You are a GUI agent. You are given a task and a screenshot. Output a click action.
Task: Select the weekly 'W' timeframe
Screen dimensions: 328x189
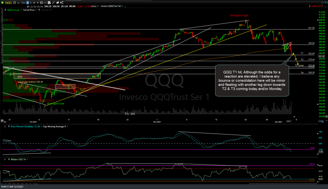34,3
